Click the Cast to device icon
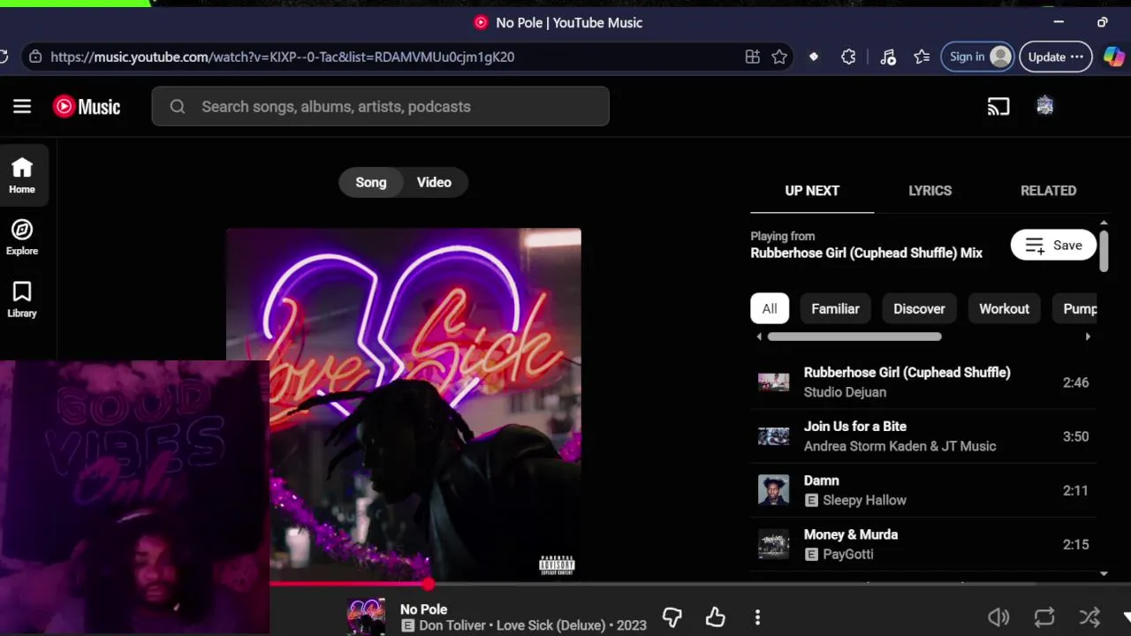Viewport: 1131px width, 636px height. (x=998, y=106)
